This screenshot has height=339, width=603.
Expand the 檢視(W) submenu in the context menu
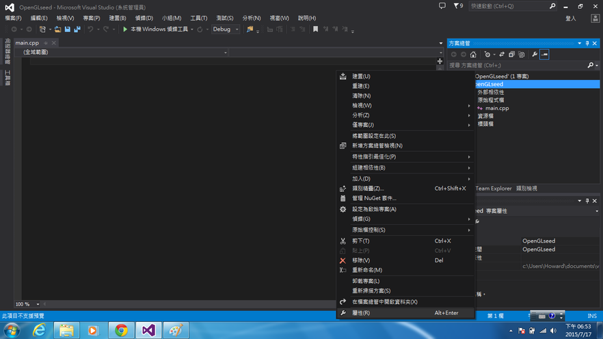pos(405,105)
